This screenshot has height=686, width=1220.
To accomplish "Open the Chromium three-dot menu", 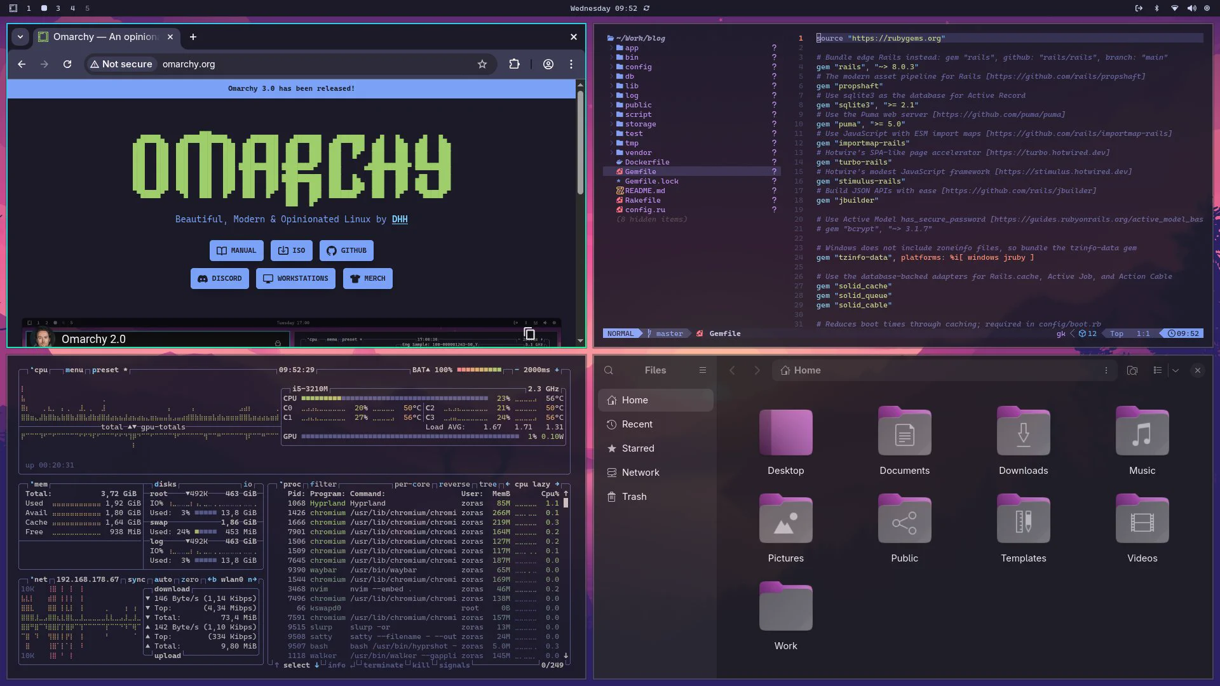I will coord(571,64).
